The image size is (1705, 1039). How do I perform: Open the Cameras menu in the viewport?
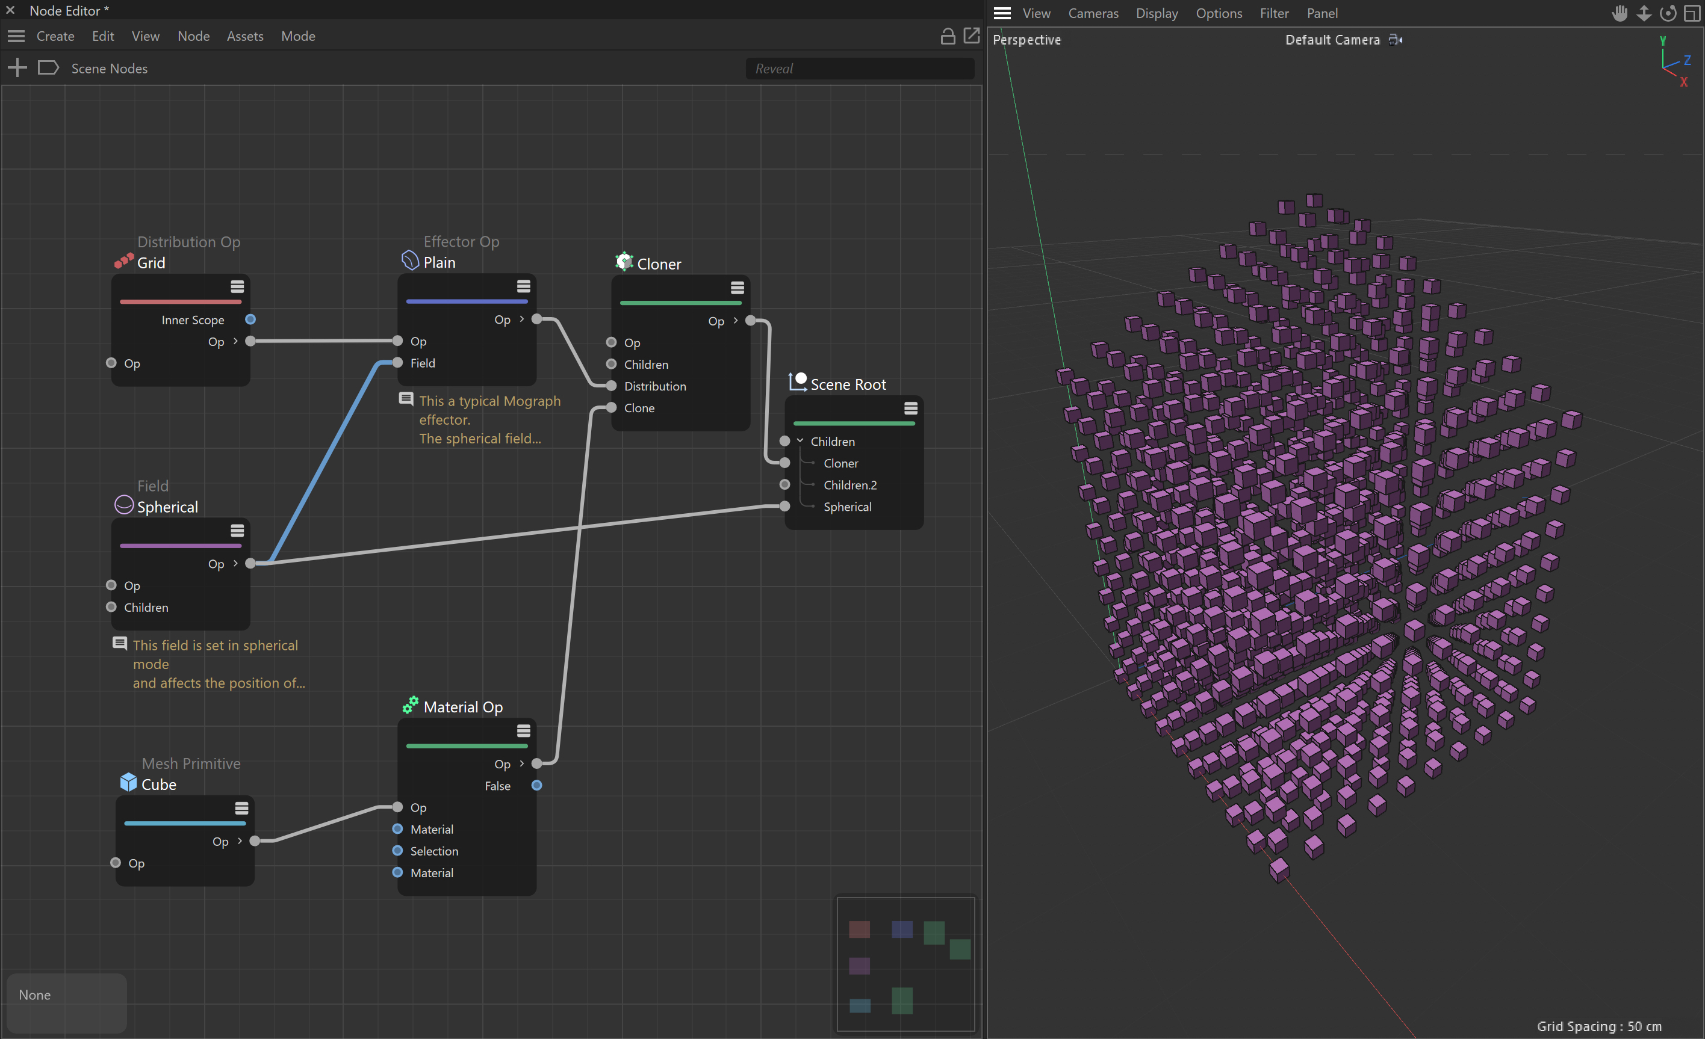tap(1092, 13)
